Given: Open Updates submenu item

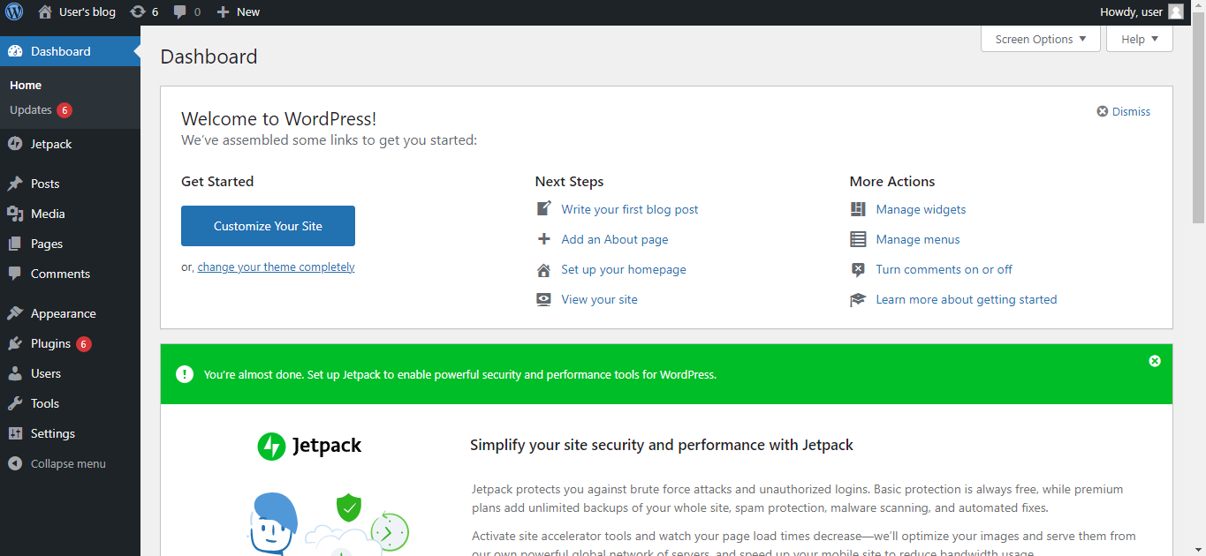Looking at the screenshot, I should pyautogui.click(x=41, y=109).
